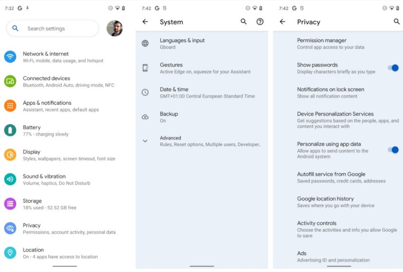Open Google location history

[x=338, y=202]
